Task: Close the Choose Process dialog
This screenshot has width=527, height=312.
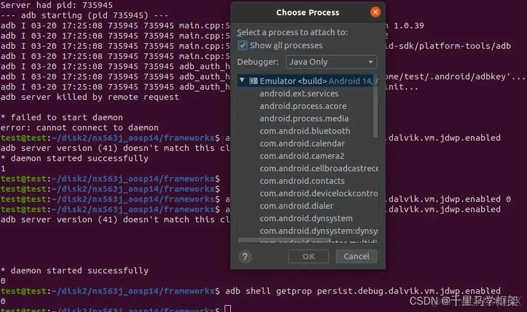Action: [x=375, y=12]
